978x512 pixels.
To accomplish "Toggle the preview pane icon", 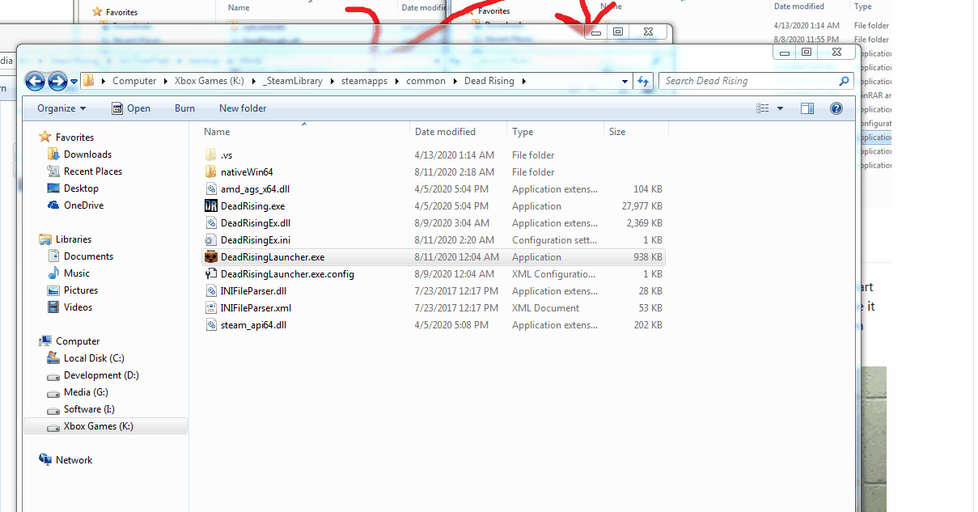I will click(x=807, y=108).
